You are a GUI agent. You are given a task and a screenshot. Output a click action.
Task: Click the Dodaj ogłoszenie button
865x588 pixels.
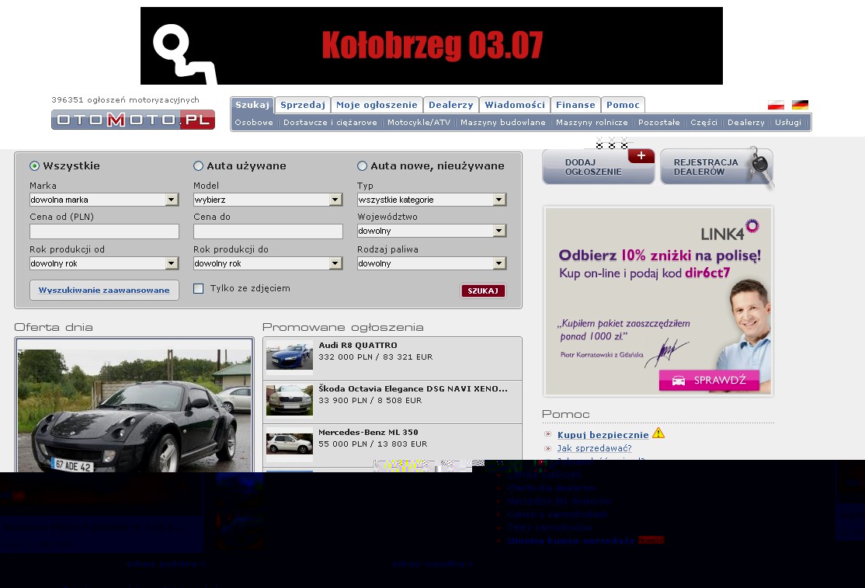tap(598, 167)
